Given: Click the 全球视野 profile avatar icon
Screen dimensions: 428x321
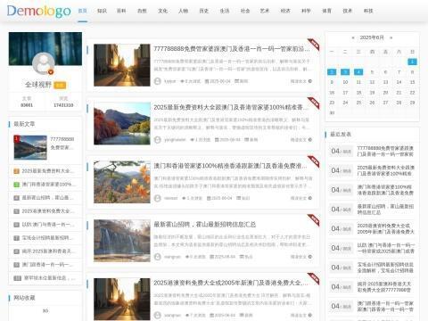Looking at the screenshot, I should [44, 63].
